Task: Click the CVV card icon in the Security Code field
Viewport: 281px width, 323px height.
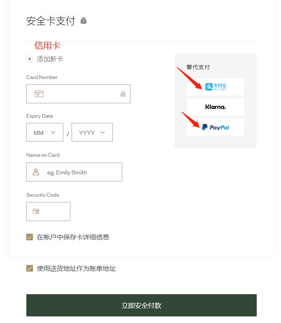Action: pos(36,211)
